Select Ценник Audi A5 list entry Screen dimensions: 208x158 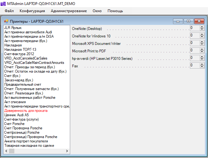click(x=17, y=115)
